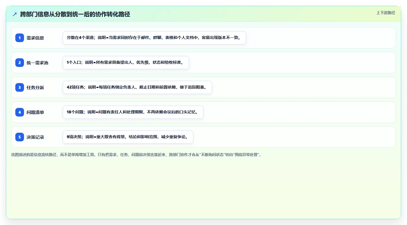The width and height of the screenshot is (407, 225).
Task: Click the step 3 number badge
Action: tap(20, 87)
